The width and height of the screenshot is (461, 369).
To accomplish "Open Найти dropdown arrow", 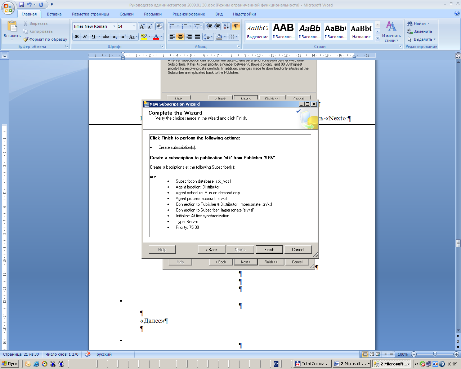I will click(428, 23).
